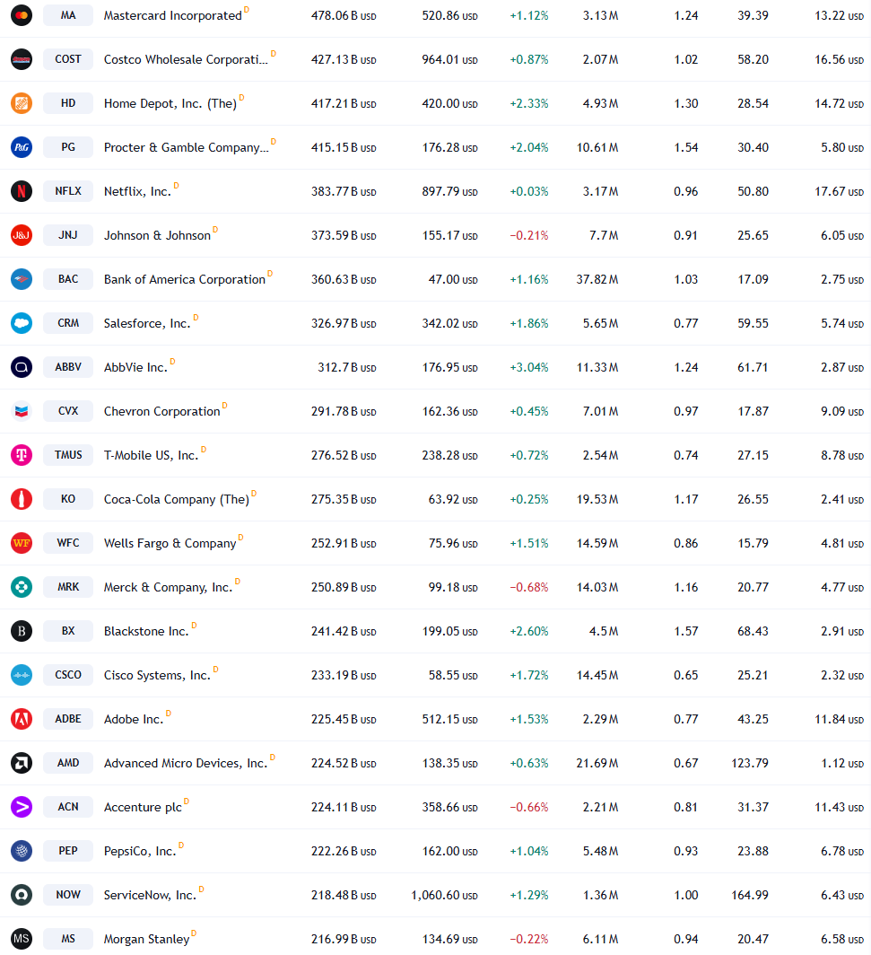Click the 17.67 USD EPS value

click(839, 191)
